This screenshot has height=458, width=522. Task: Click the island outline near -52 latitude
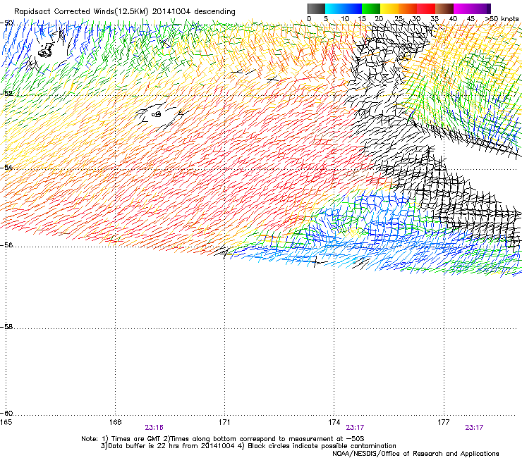point(156,114)
